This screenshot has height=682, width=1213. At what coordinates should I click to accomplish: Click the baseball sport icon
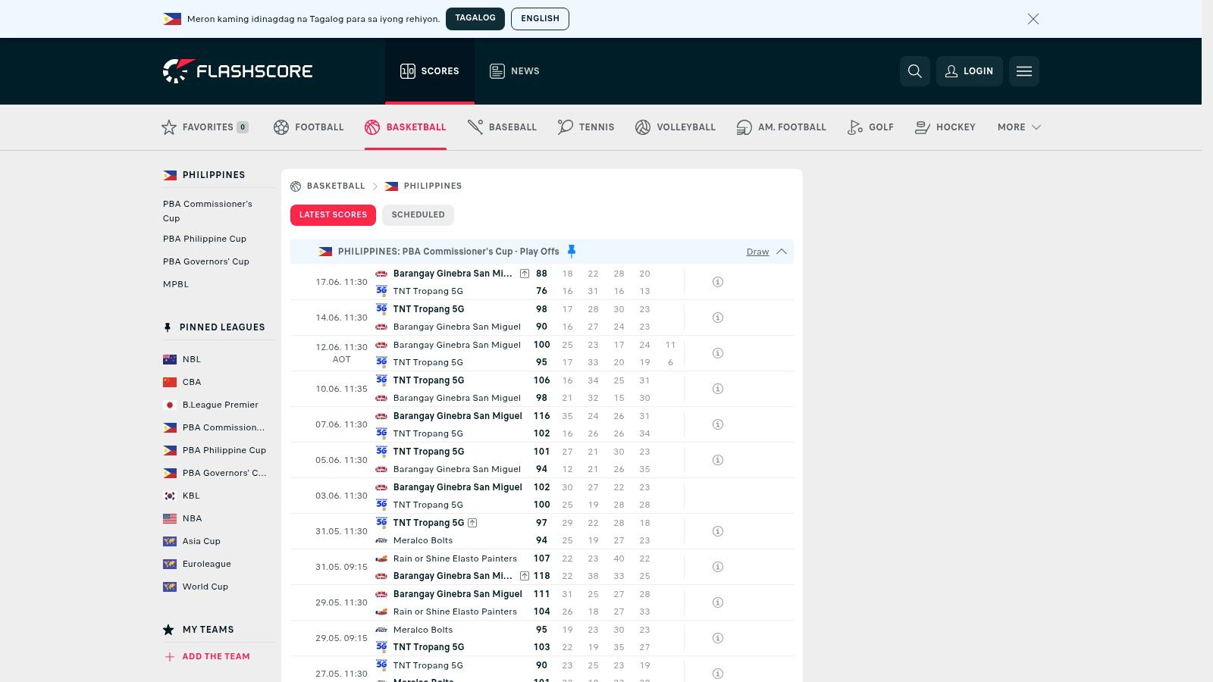[475, 127]
